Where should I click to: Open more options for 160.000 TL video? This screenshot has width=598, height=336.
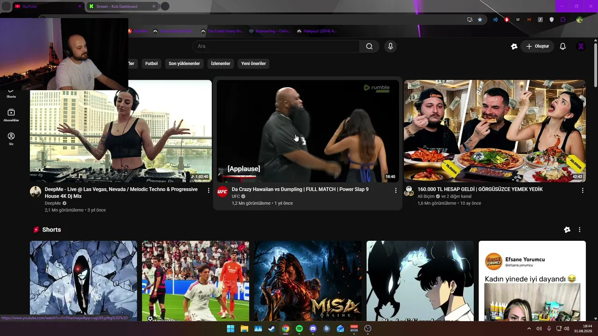(x=583, y=190)
